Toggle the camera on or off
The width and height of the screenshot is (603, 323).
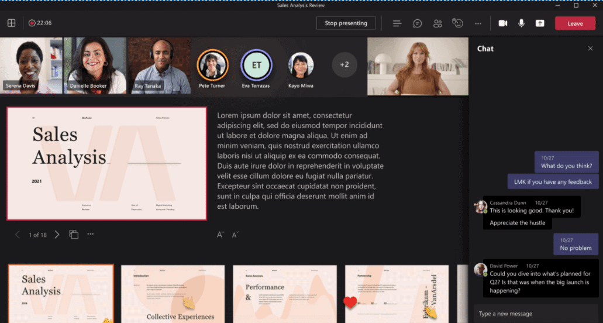pyautogui.click(x=502, y=23)
